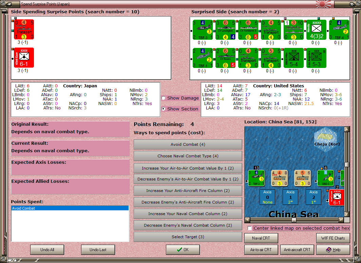The height and width of the screenshot is (263, 361).
Task: Click the CV Essex carrier counter
Action: [225, 58]
